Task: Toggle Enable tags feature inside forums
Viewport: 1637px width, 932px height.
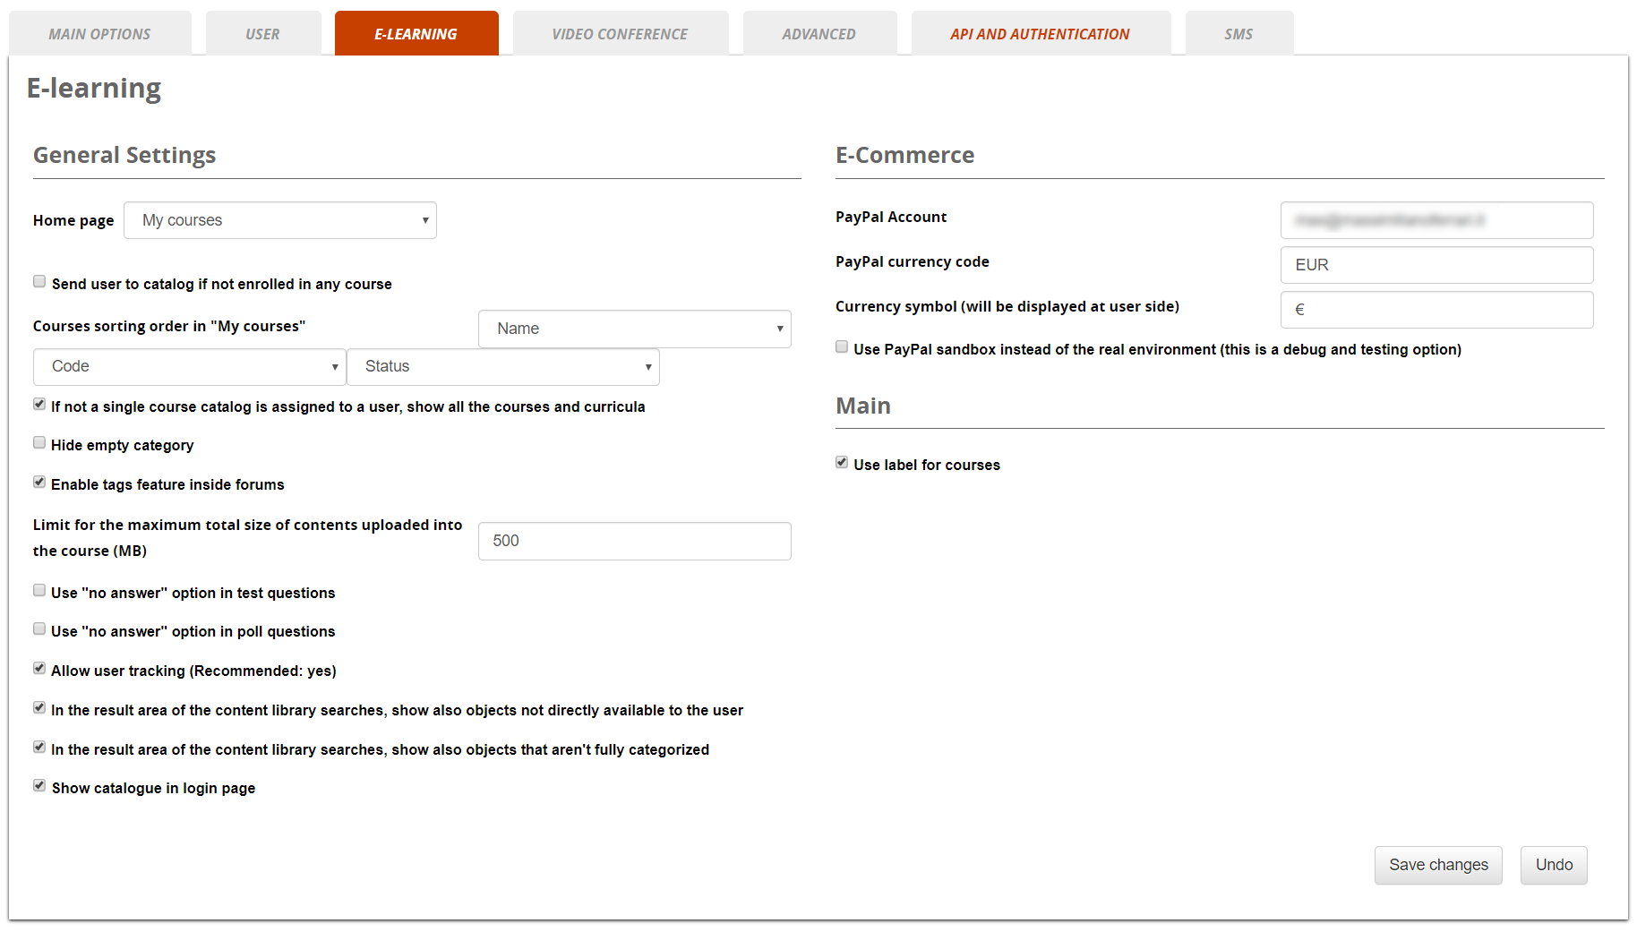Action: click(x=39, y=483)
